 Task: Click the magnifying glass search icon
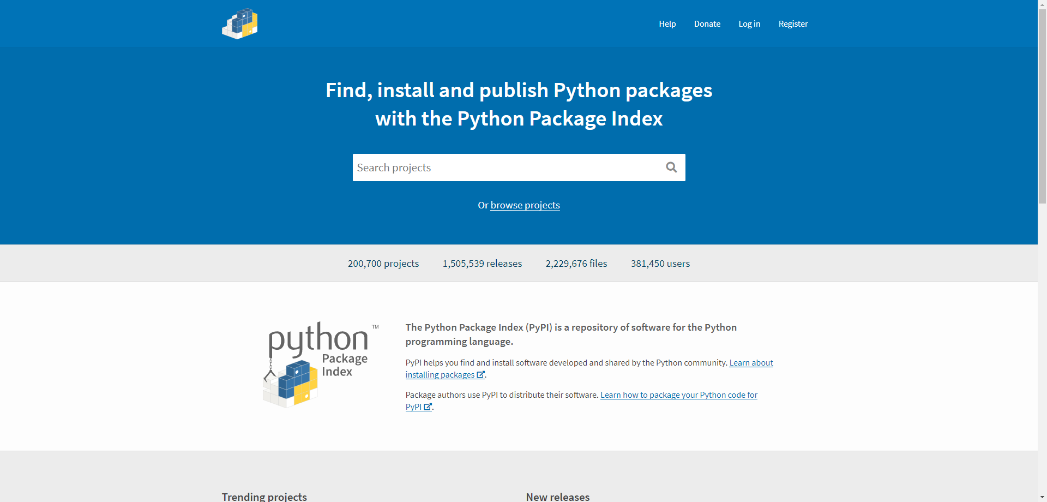click(671, 168)
